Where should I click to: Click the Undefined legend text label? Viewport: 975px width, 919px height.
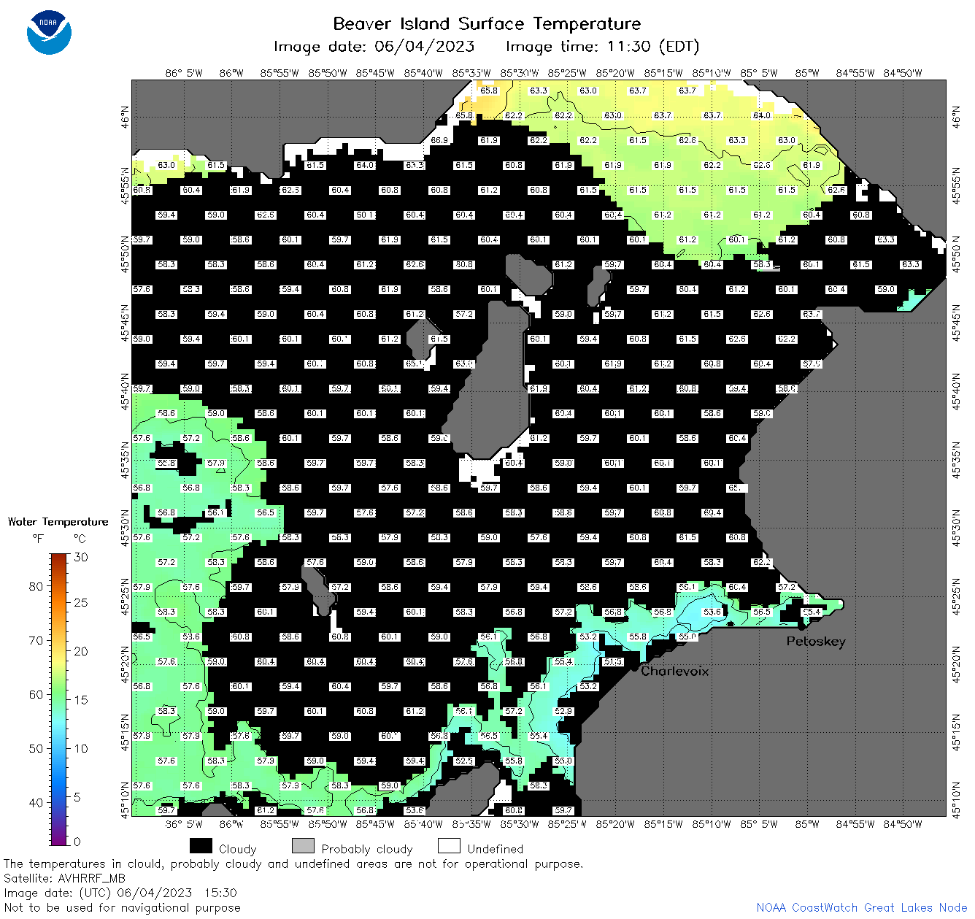coord(496,849)
